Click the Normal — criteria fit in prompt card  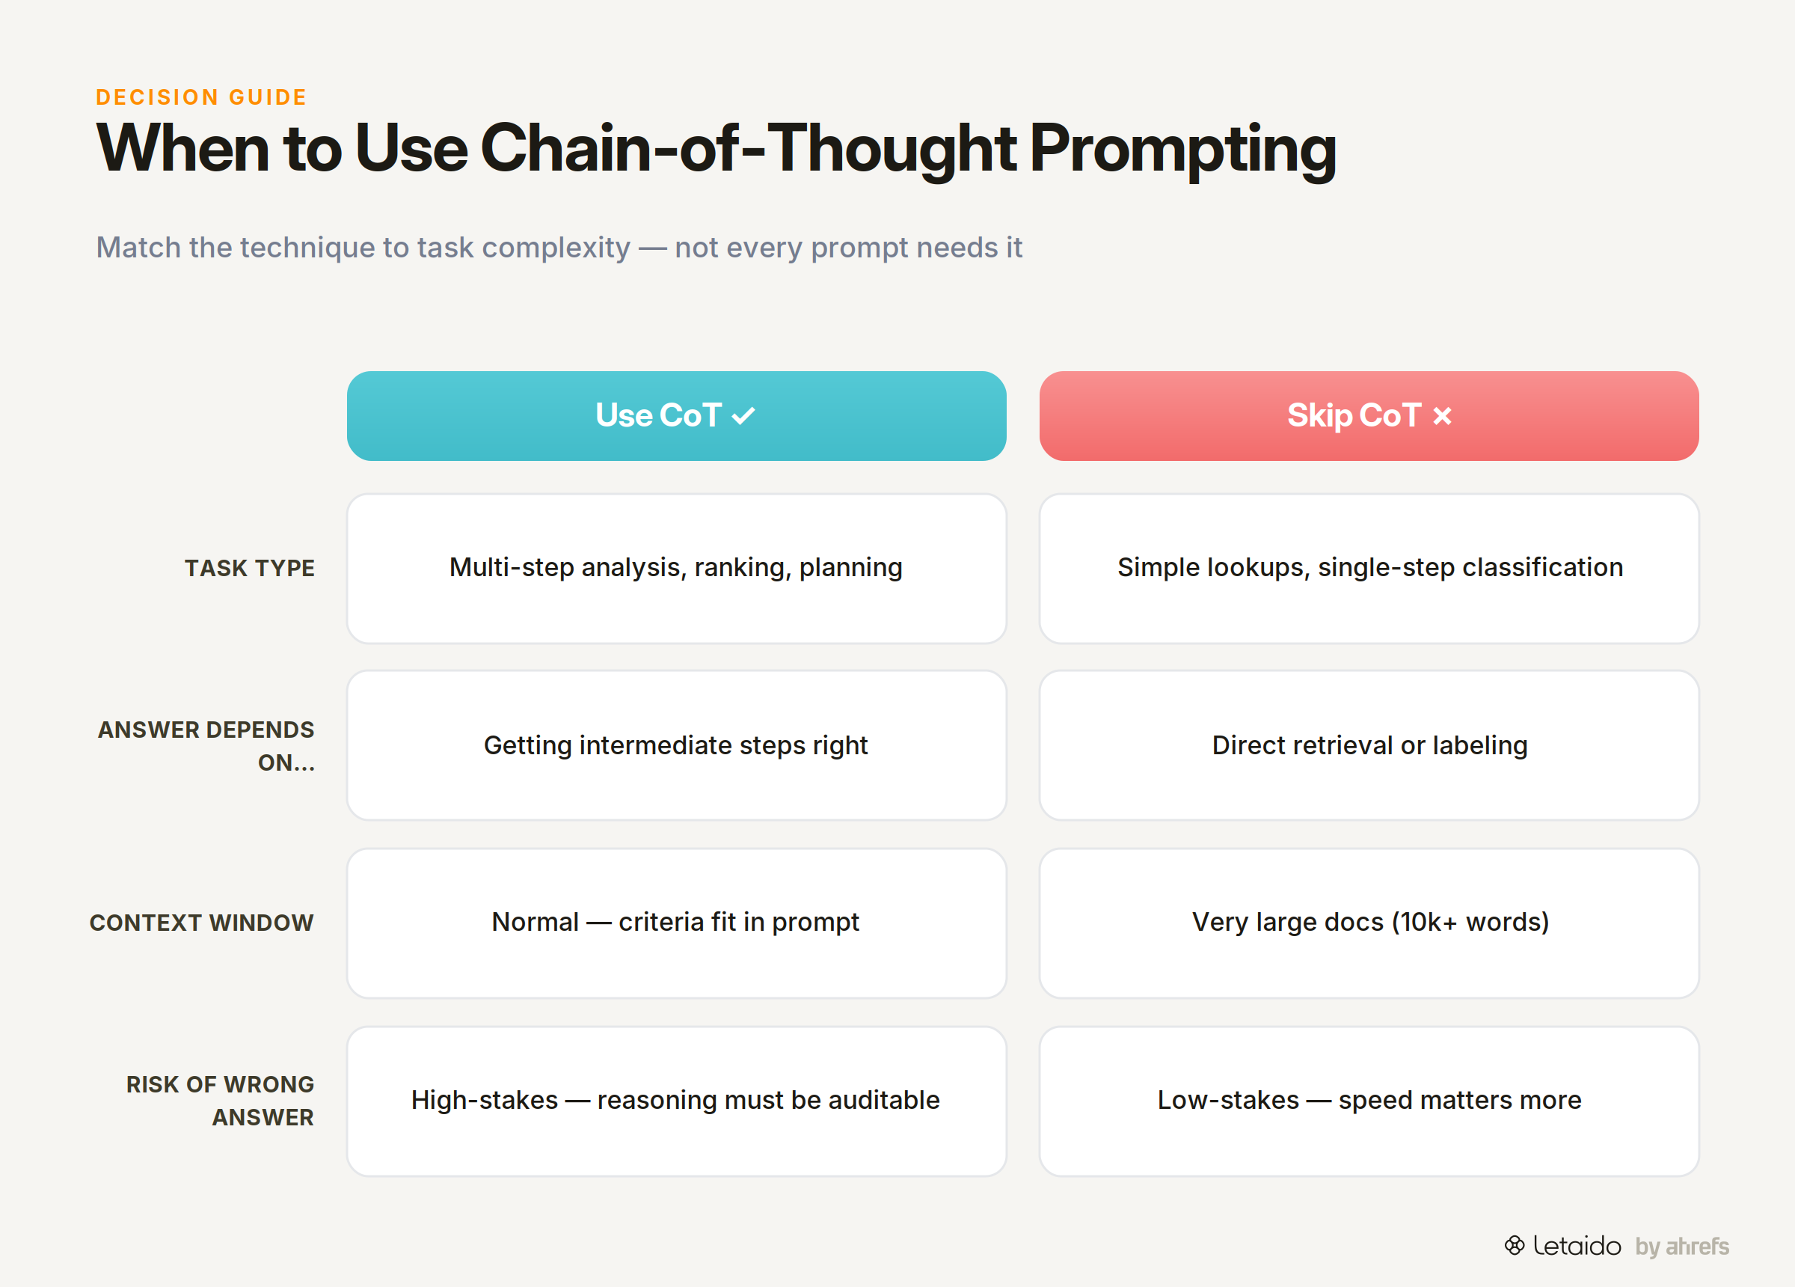(677, 923)
